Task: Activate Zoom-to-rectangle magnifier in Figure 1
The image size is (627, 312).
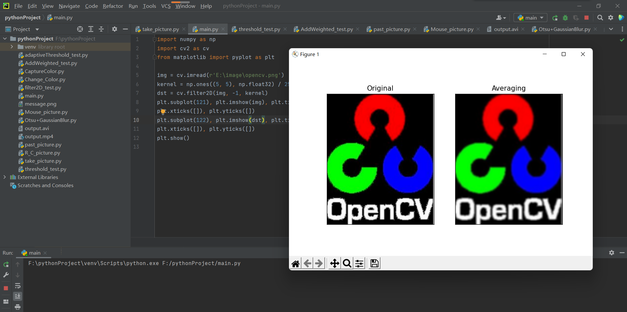Action: pyautogui.click(x=347, y=263)
